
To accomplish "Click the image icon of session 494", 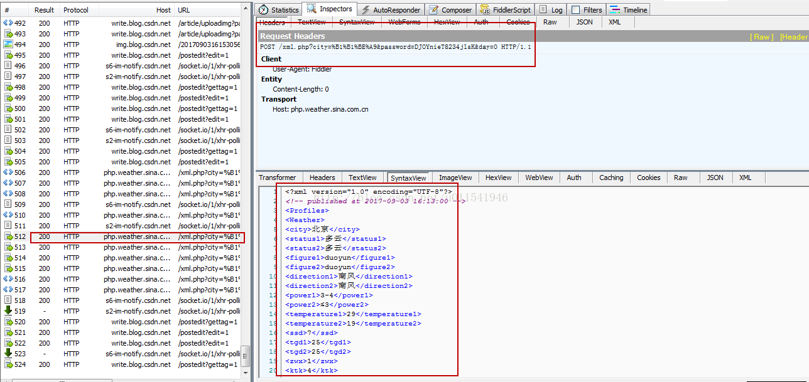I will pyautogui.click(x=8, y=45).
